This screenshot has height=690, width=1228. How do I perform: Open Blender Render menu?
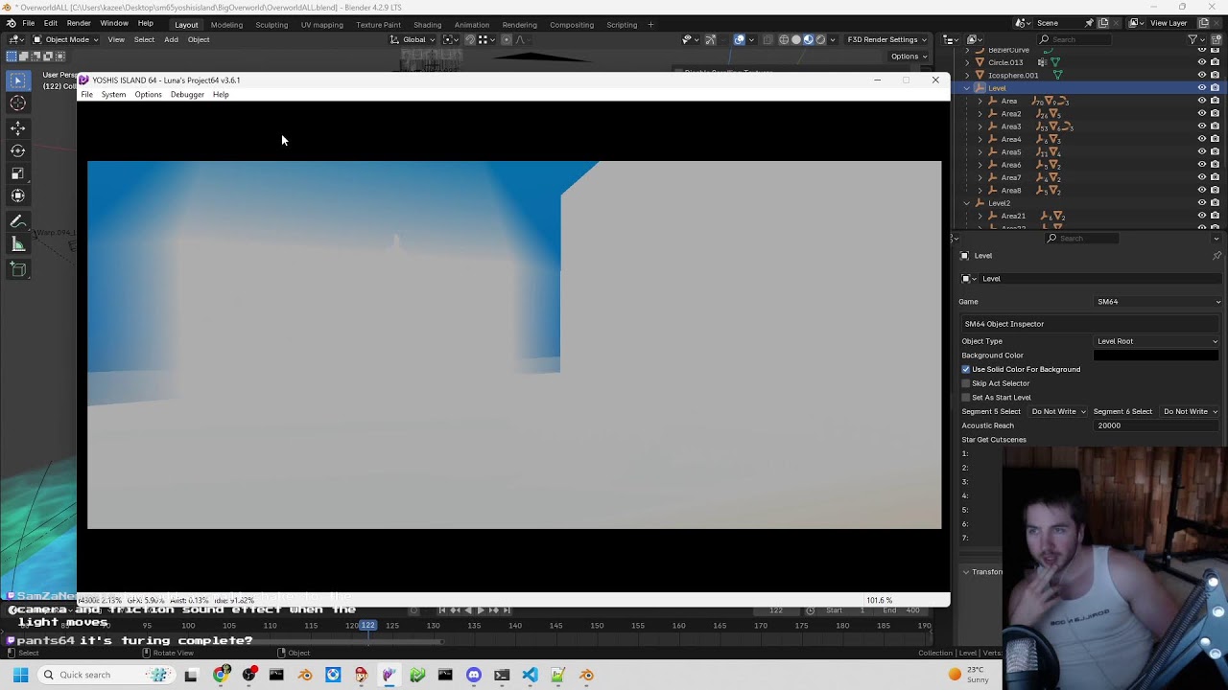tap(79, 23)
